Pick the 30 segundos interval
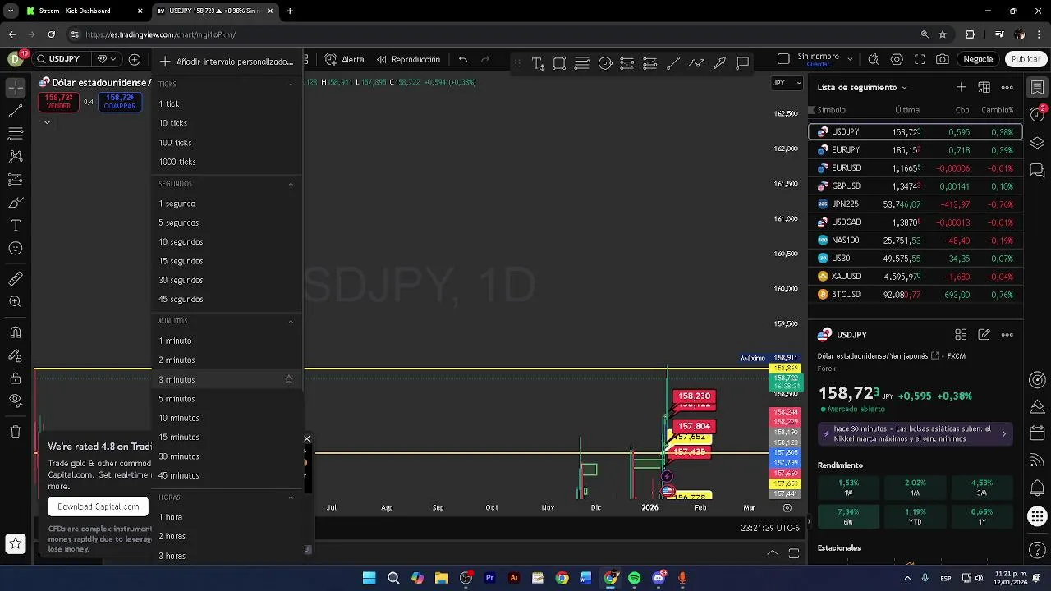The image size is (1051, 591). (227, 280)
